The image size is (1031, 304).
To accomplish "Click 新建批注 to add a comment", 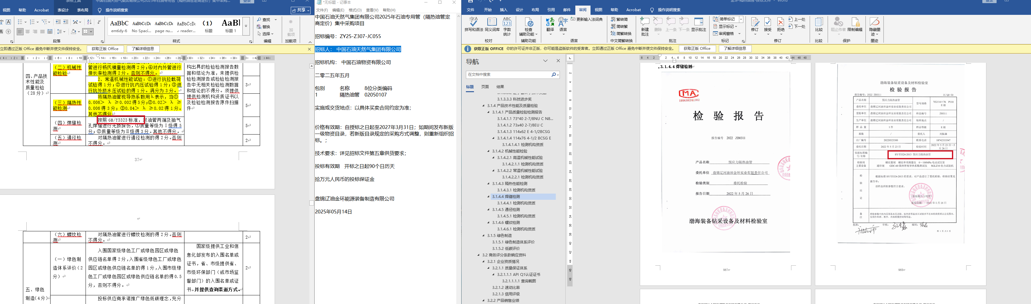I will click(645, 26).
